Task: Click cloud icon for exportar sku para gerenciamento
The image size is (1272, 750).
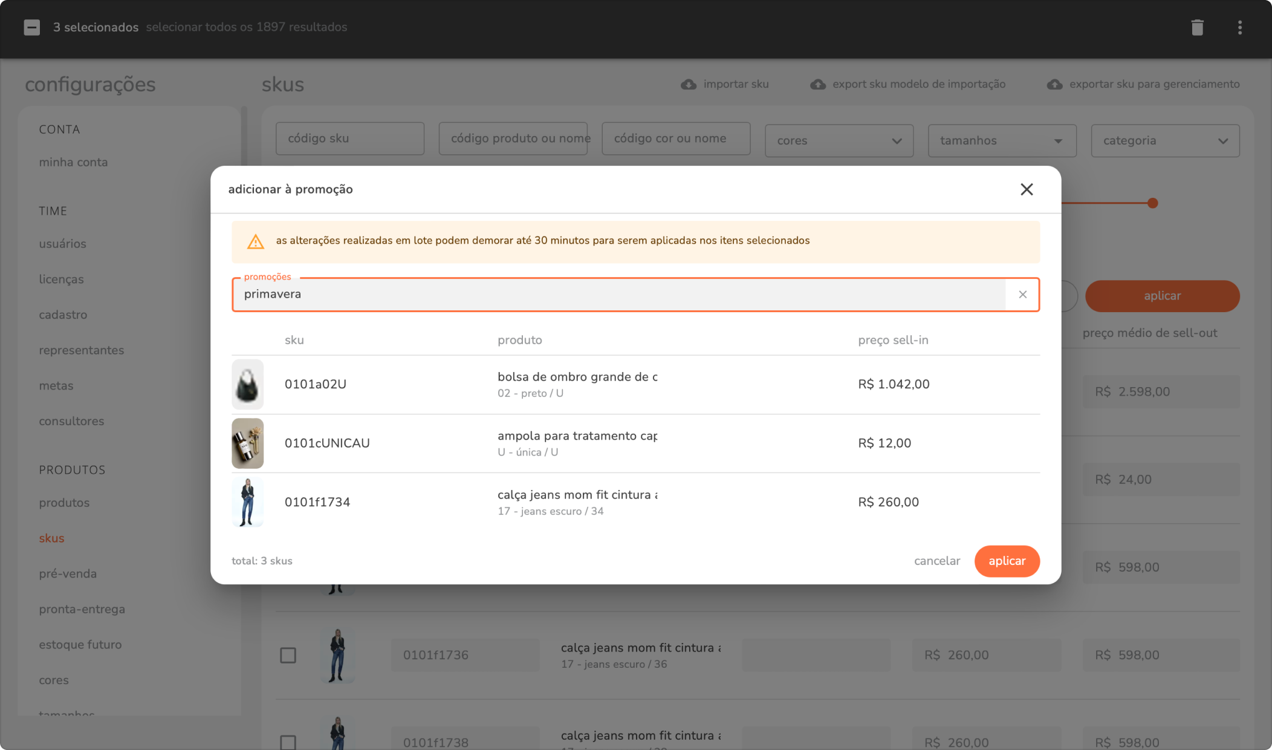Action: coord(1054,85)
